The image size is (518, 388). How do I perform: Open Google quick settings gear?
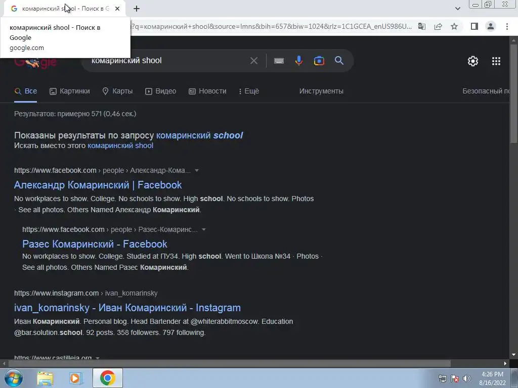coord(473,61)
